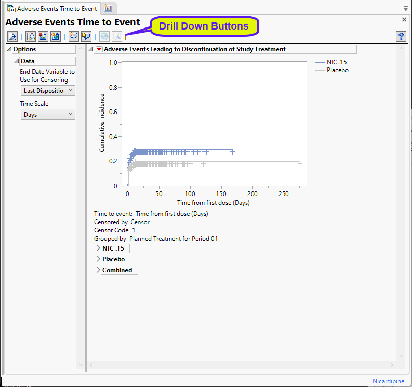Click the notes-with-document speech-bubble icon
Image resolution: width=412 pixels, height=387 pixels.
tap(86, 36)
